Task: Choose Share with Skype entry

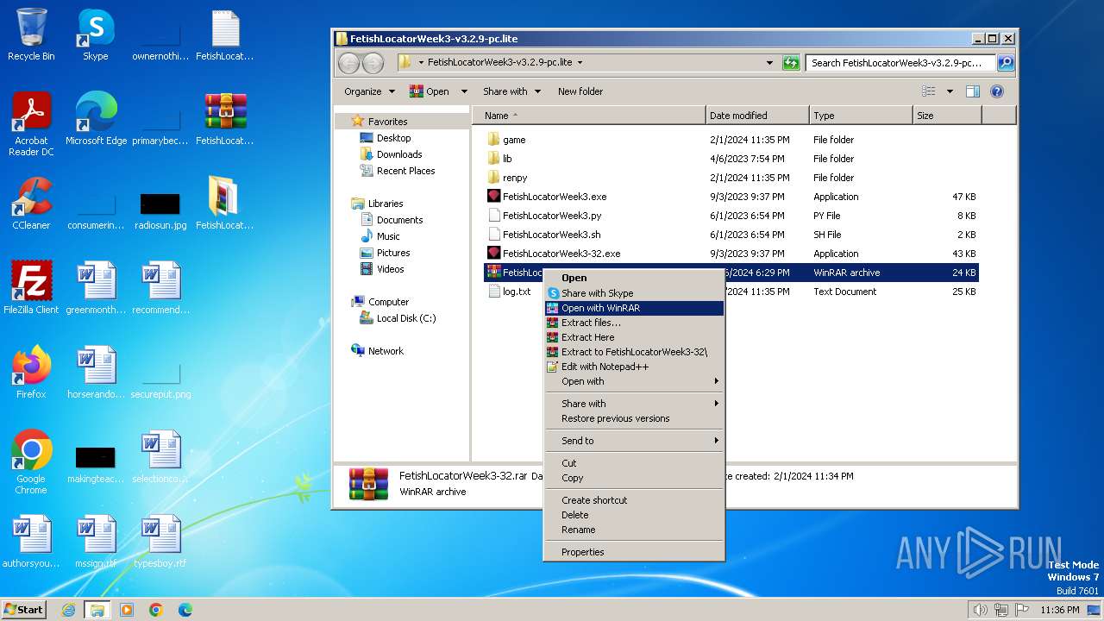Action: point(634,293)
